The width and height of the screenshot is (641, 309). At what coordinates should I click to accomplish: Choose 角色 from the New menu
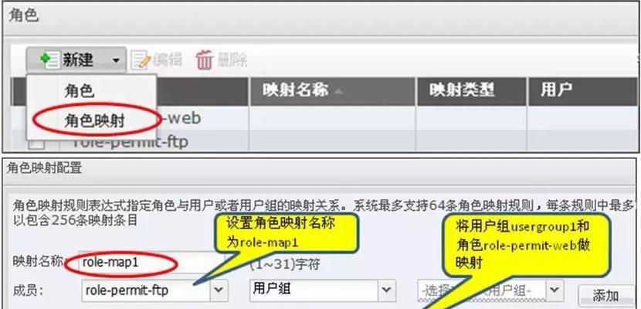pos(79,91)
